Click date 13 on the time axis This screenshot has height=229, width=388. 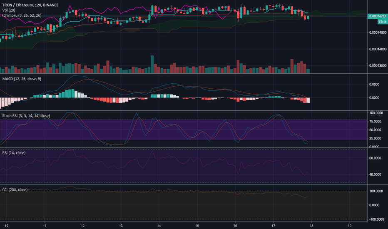[121, 226]
